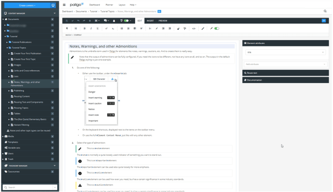Open the Trash node
333x192 pixels.
pyautogui.click(x=10, y=159)
